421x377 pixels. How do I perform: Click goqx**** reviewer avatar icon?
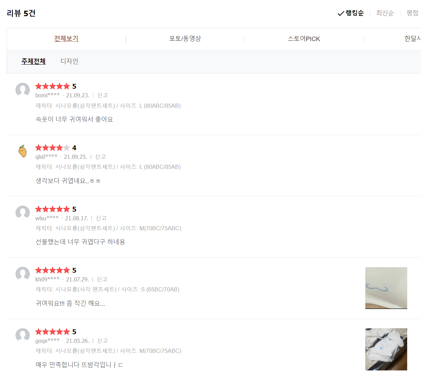22,335
